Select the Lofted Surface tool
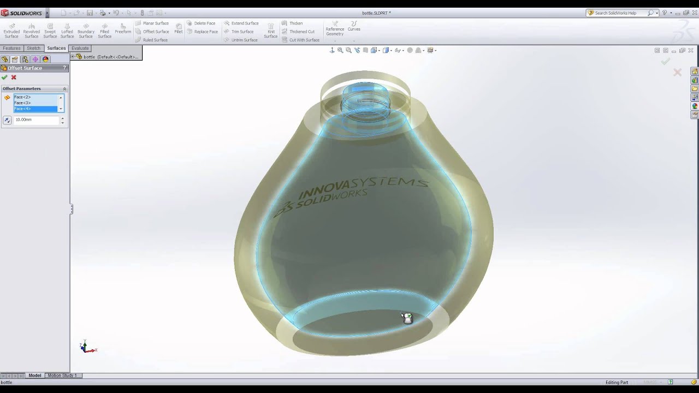Image resolution: width=699 pixels, height=393 pixels. tap(67, 31)
